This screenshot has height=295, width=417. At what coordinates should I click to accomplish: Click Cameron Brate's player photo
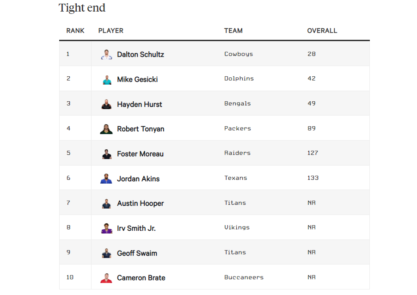point(106,278)
